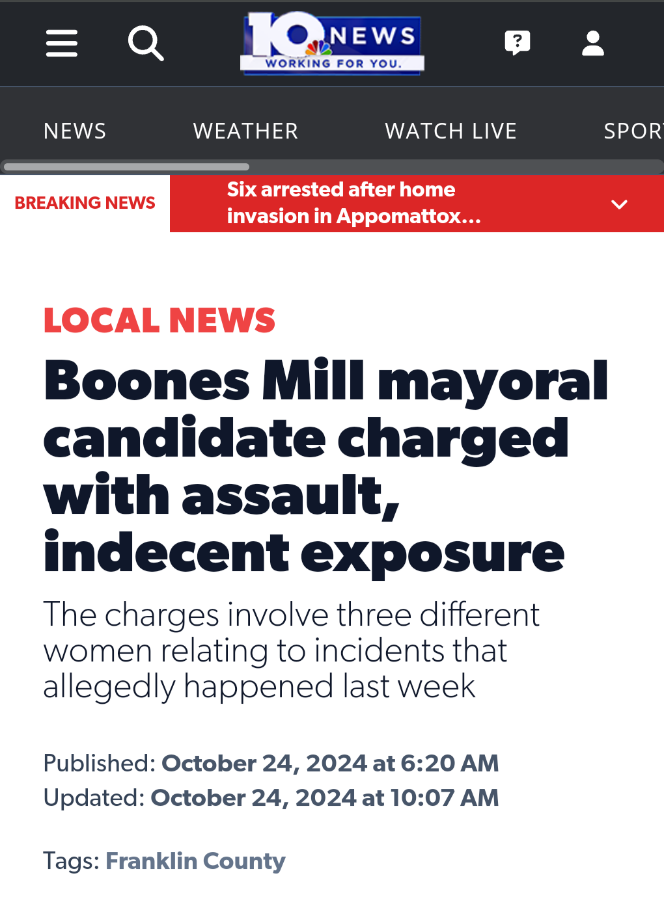The width and height of the screenshot is (664, 921).
Task: Expand the breaking news chevron
Action: [x=620, y=204]
